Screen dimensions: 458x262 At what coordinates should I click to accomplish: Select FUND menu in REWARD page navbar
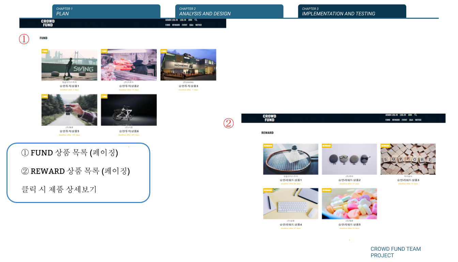(388, 120)
